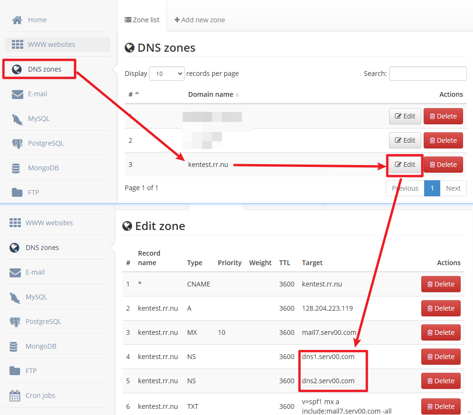Go to the Next page of zones
This screenshot has width=473, height=415.
pyautogui.click(x=453, y=188)
